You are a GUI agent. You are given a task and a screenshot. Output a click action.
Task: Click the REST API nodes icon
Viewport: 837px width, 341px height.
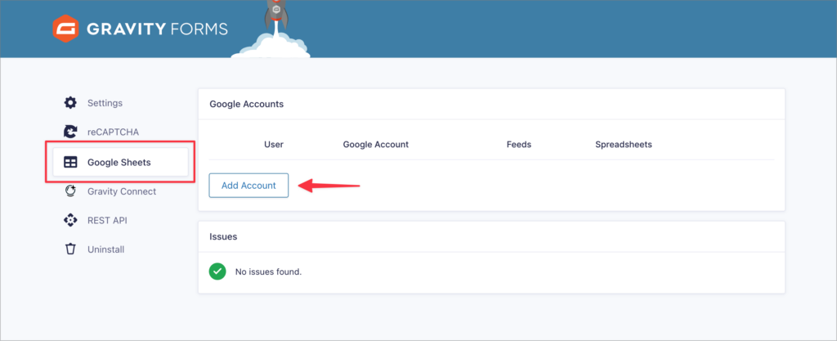pyautogui.click(x=70, y=220)
